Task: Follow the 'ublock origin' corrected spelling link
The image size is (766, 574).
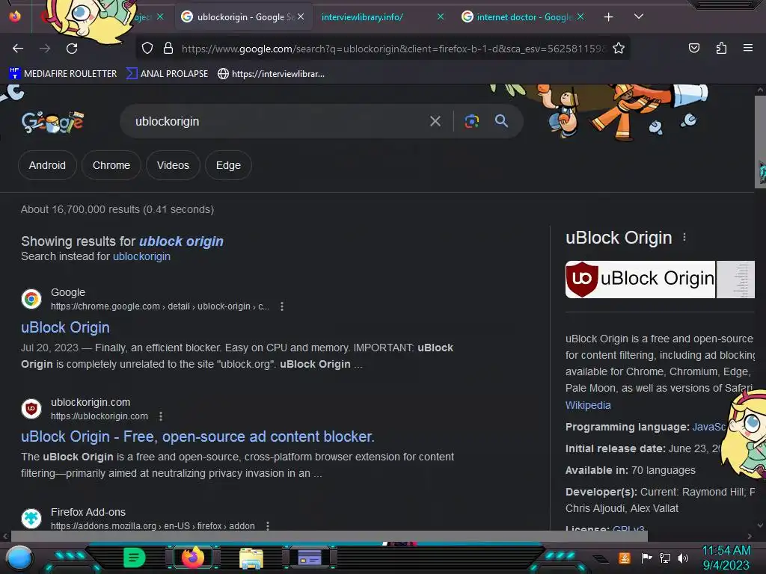Action: [x=181, y=241]
